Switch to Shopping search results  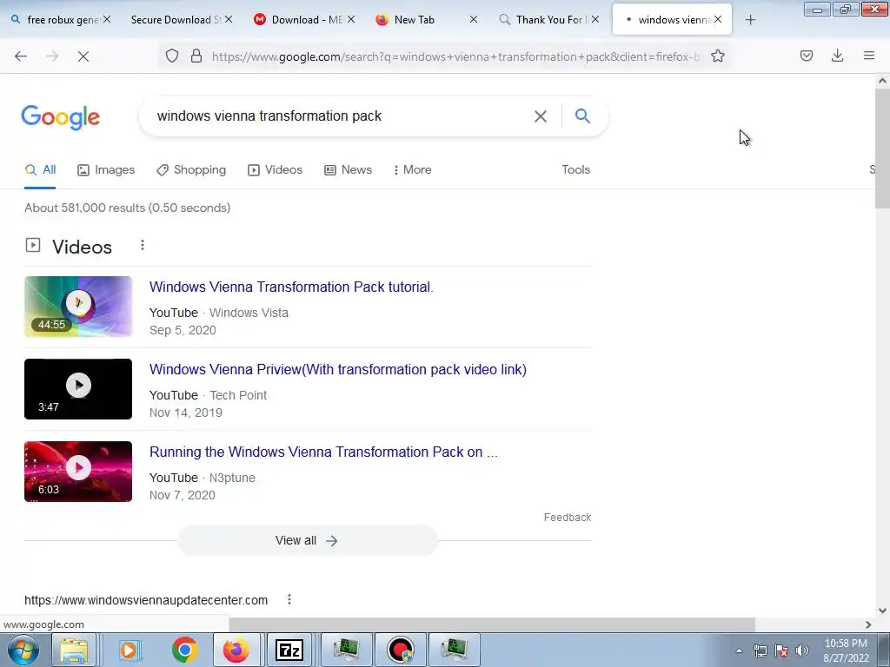click(191, 169)
